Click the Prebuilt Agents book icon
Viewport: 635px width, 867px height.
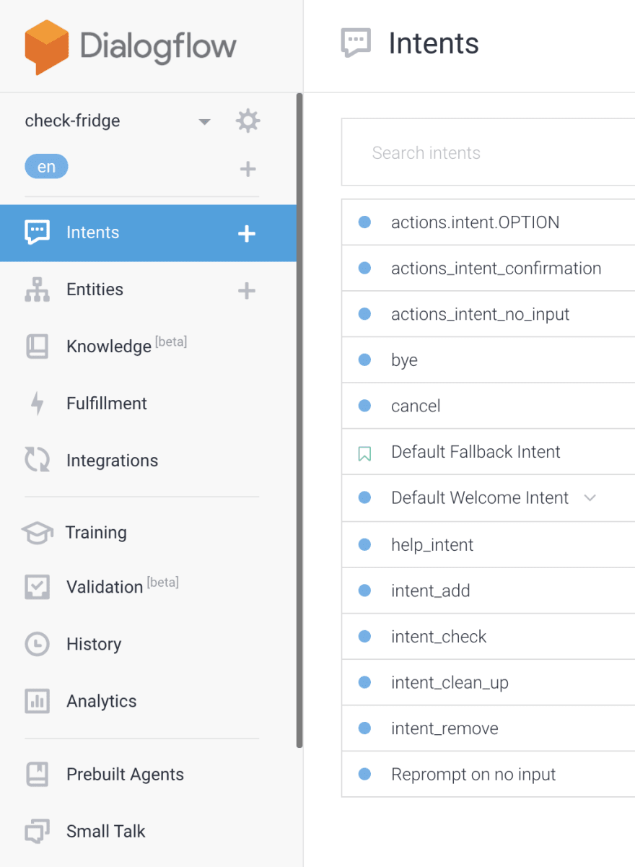pos(37,774)
